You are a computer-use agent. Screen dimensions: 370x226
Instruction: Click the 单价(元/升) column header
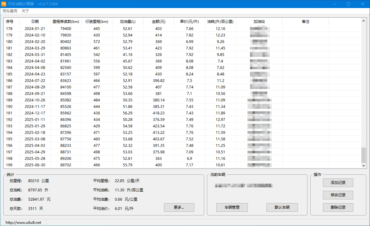pyautogui.click(x=189, y=22)
